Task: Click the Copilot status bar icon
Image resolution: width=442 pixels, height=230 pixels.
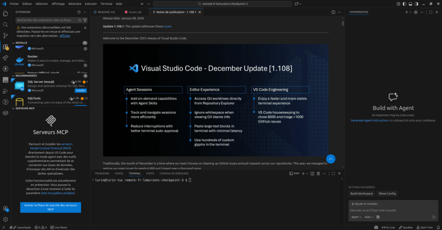Action: 376,227
